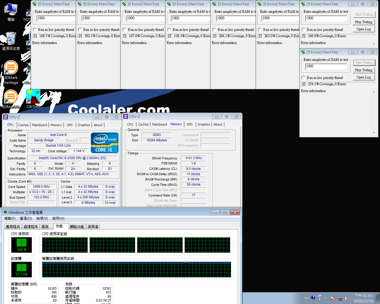Click Specification text i5-2300 CPU
The width and height of the screenshot is (380, 304).
[73, 158]
